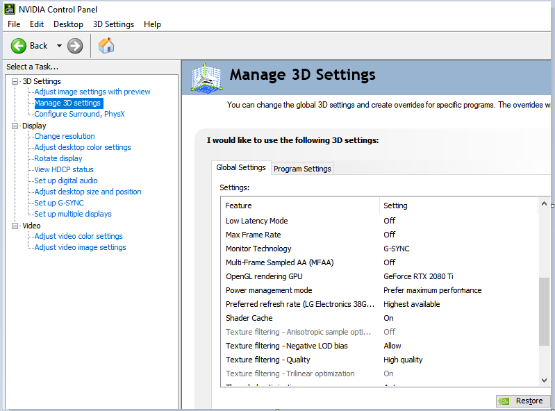The width and height of the screenshot is (555, 411).
Task: Open Adjust desktop size and position
Action: pos(88,192)
